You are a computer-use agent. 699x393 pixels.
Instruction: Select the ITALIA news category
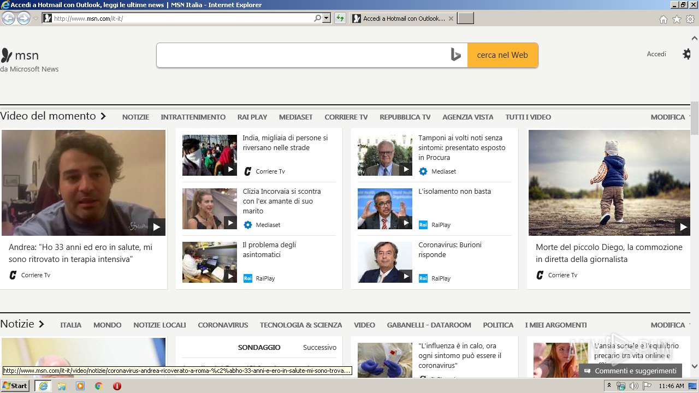coord(71,325)
